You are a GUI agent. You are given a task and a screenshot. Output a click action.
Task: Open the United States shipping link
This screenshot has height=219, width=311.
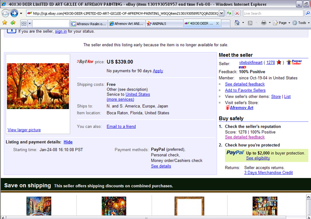138,94
